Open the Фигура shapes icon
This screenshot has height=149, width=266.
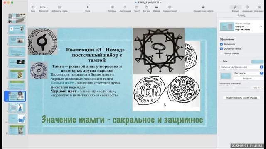tap(146, 7)
